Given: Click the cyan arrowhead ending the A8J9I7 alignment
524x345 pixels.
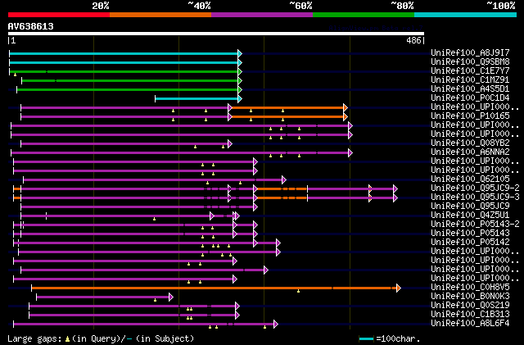Looking at the screenshot, I should pyautogui.click(x=240, y=53).
